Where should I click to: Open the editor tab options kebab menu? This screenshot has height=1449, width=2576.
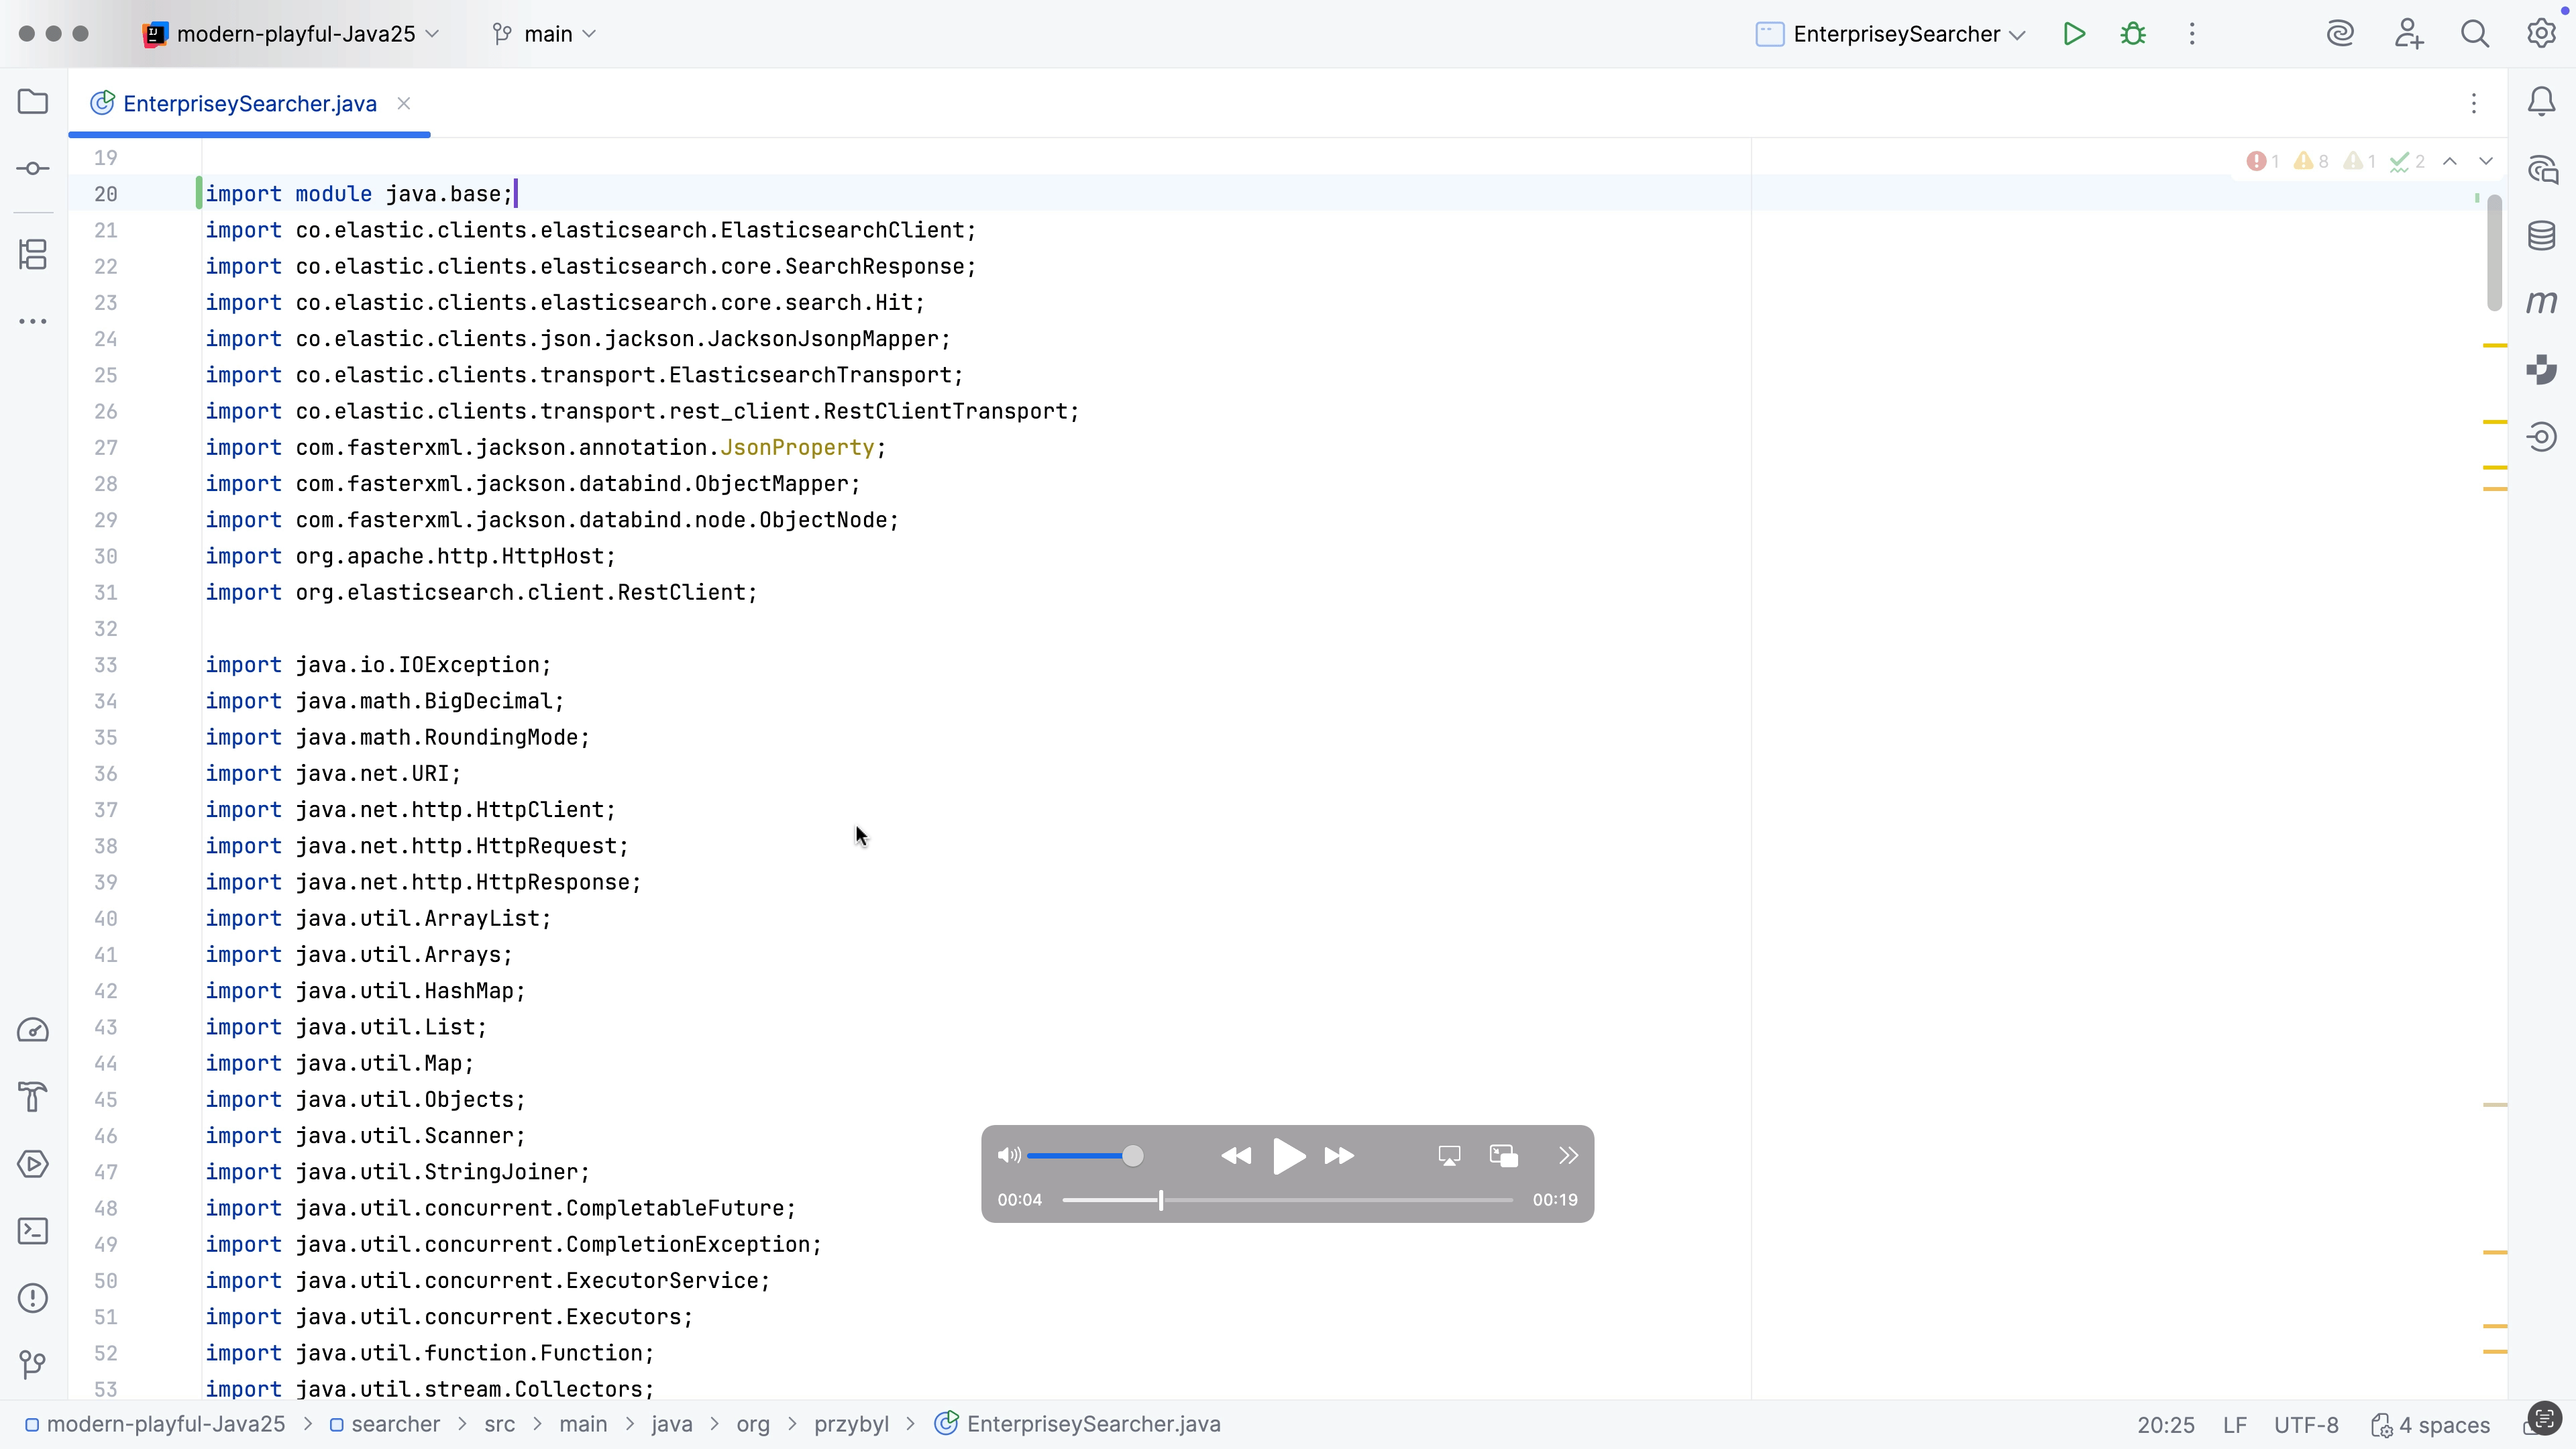pyautogui.click(x=2474, y=103)
